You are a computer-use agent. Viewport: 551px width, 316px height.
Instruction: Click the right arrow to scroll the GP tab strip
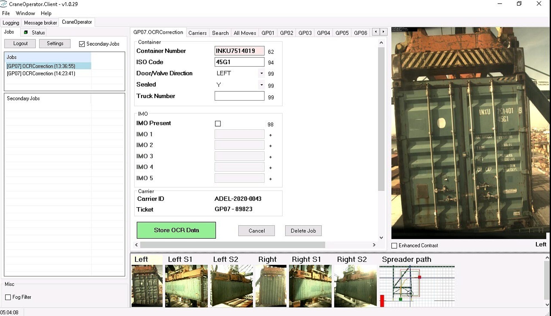383,32
